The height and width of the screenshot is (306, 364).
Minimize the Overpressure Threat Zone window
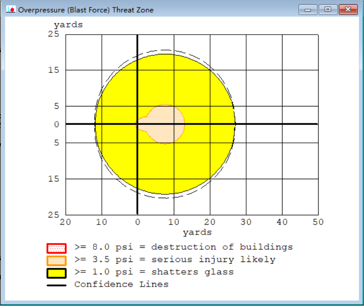point(308,10)
